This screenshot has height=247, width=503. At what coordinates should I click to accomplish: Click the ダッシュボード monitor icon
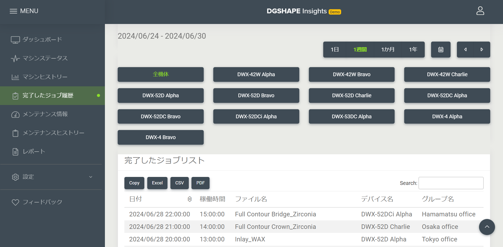tap(15, 40)
